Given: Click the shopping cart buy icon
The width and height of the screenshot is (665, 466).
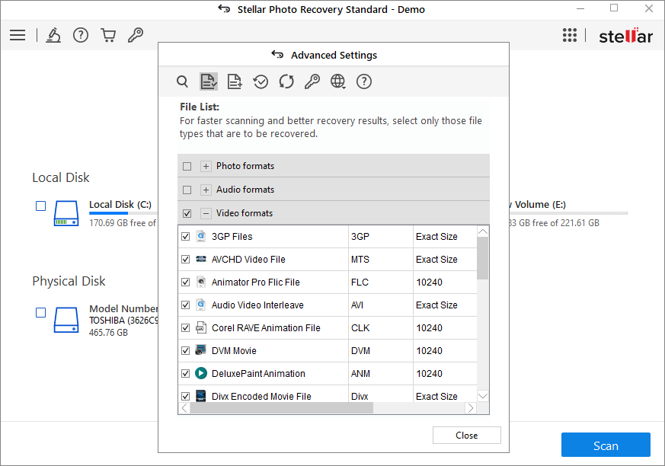Looking at the screenshot, I should point(108,35).
